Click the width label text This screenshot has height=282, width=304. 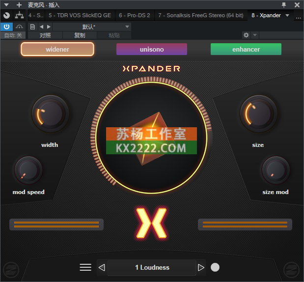tap(50, 145)
